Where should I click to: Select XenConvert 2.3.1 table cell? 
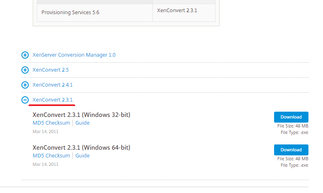(x=184, y=13)
